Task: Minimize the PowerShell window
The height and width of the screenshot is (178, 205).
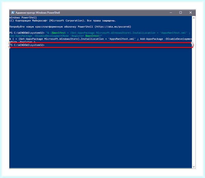Action: [171, 13]
